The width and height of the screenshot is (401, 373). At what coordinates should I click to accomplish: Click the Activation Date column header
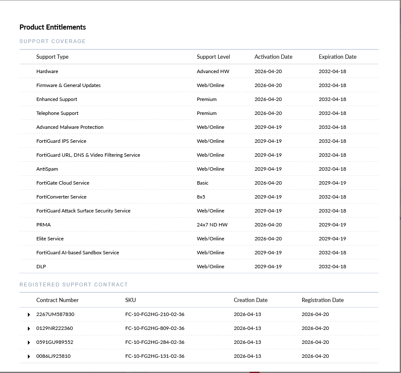(x=273, y=57)
